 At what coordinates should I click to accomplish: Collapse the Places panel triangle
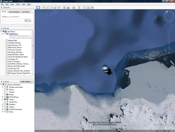point(2,28)
